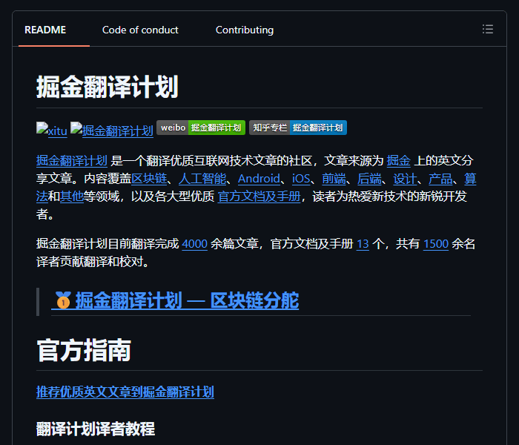Image resolution: width=519 pixels, height=445 pixels.
Task: Switch to the Code of conduct tab
Action: [x=140, y=30]
